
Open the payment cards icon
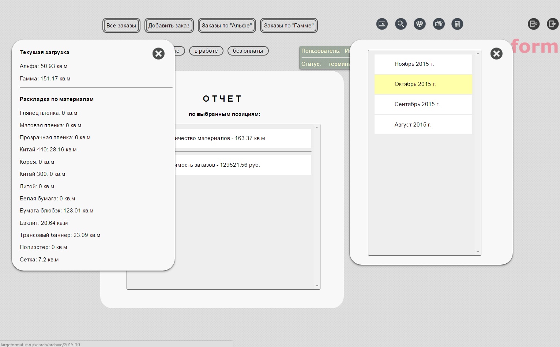pyautogui.click(x=439, y=24)
